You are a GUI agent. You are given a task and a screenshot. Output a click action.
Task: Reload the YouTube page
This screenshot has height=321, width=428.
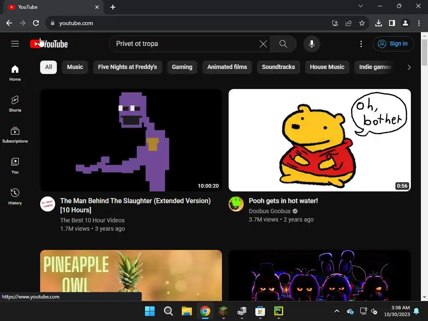36,23
